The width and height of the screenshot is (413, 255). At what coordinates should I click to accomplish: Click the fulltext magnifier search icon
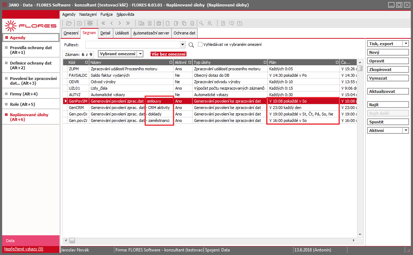(x=191, y=45)
